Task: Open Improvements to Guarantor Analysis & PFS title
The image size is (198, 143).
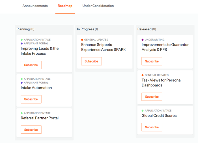Action: (165, 47)
